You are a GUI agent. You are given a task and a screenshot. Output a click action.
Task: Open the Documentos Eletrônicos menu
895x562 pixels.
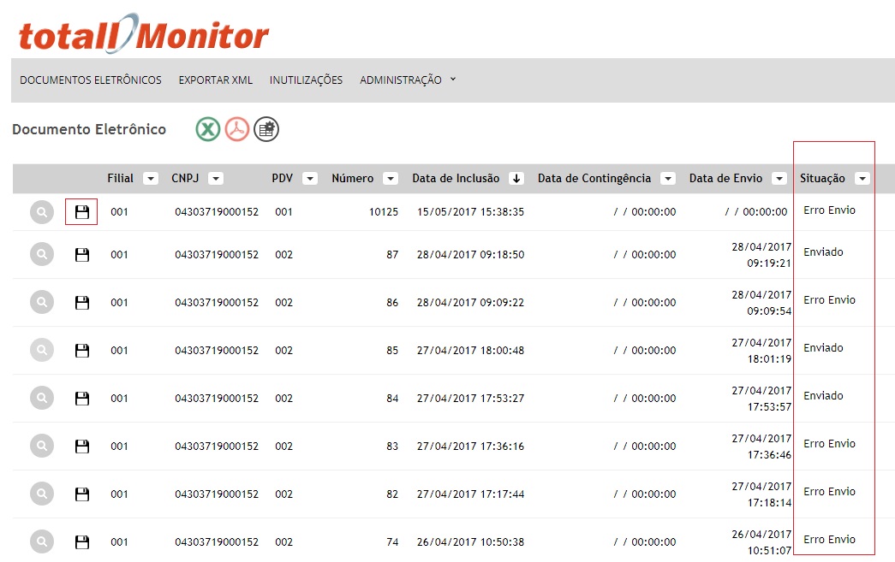click(x=91, y=80)
